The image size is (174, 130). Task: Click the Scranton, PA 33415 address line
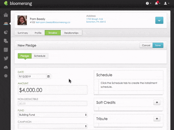click(x=96, y=22)
